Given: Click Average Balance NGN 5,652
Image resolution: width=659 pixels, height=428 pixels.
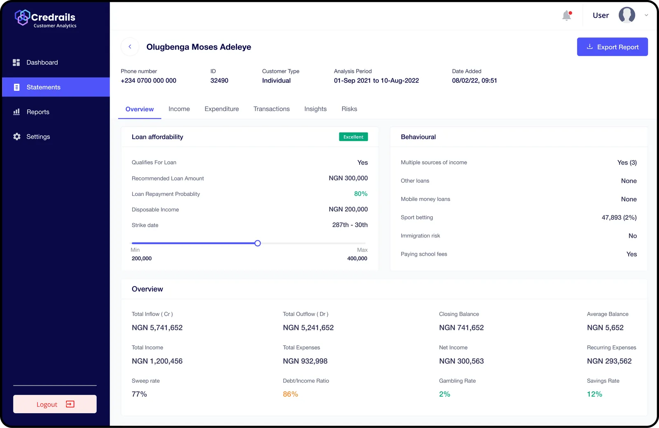Looking at the screenshot, I should pyautogui.click(x=605, y=328).
